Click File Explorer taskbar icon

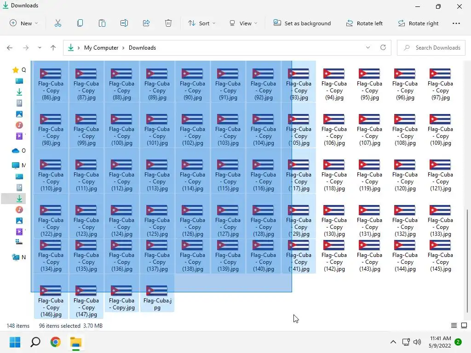pos(76,342)
